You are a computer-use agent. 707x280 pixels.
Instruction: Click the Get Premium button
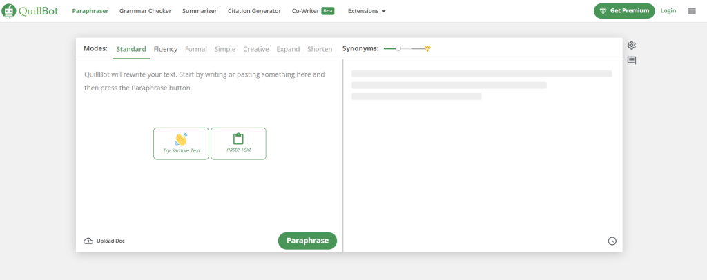(x=624, y=11)
